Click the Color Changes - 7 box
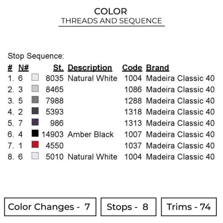This screenshot has width=223, height=223. pos(50,207)
